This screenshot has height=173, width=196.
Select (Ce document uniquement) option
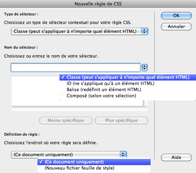point(94,162)
